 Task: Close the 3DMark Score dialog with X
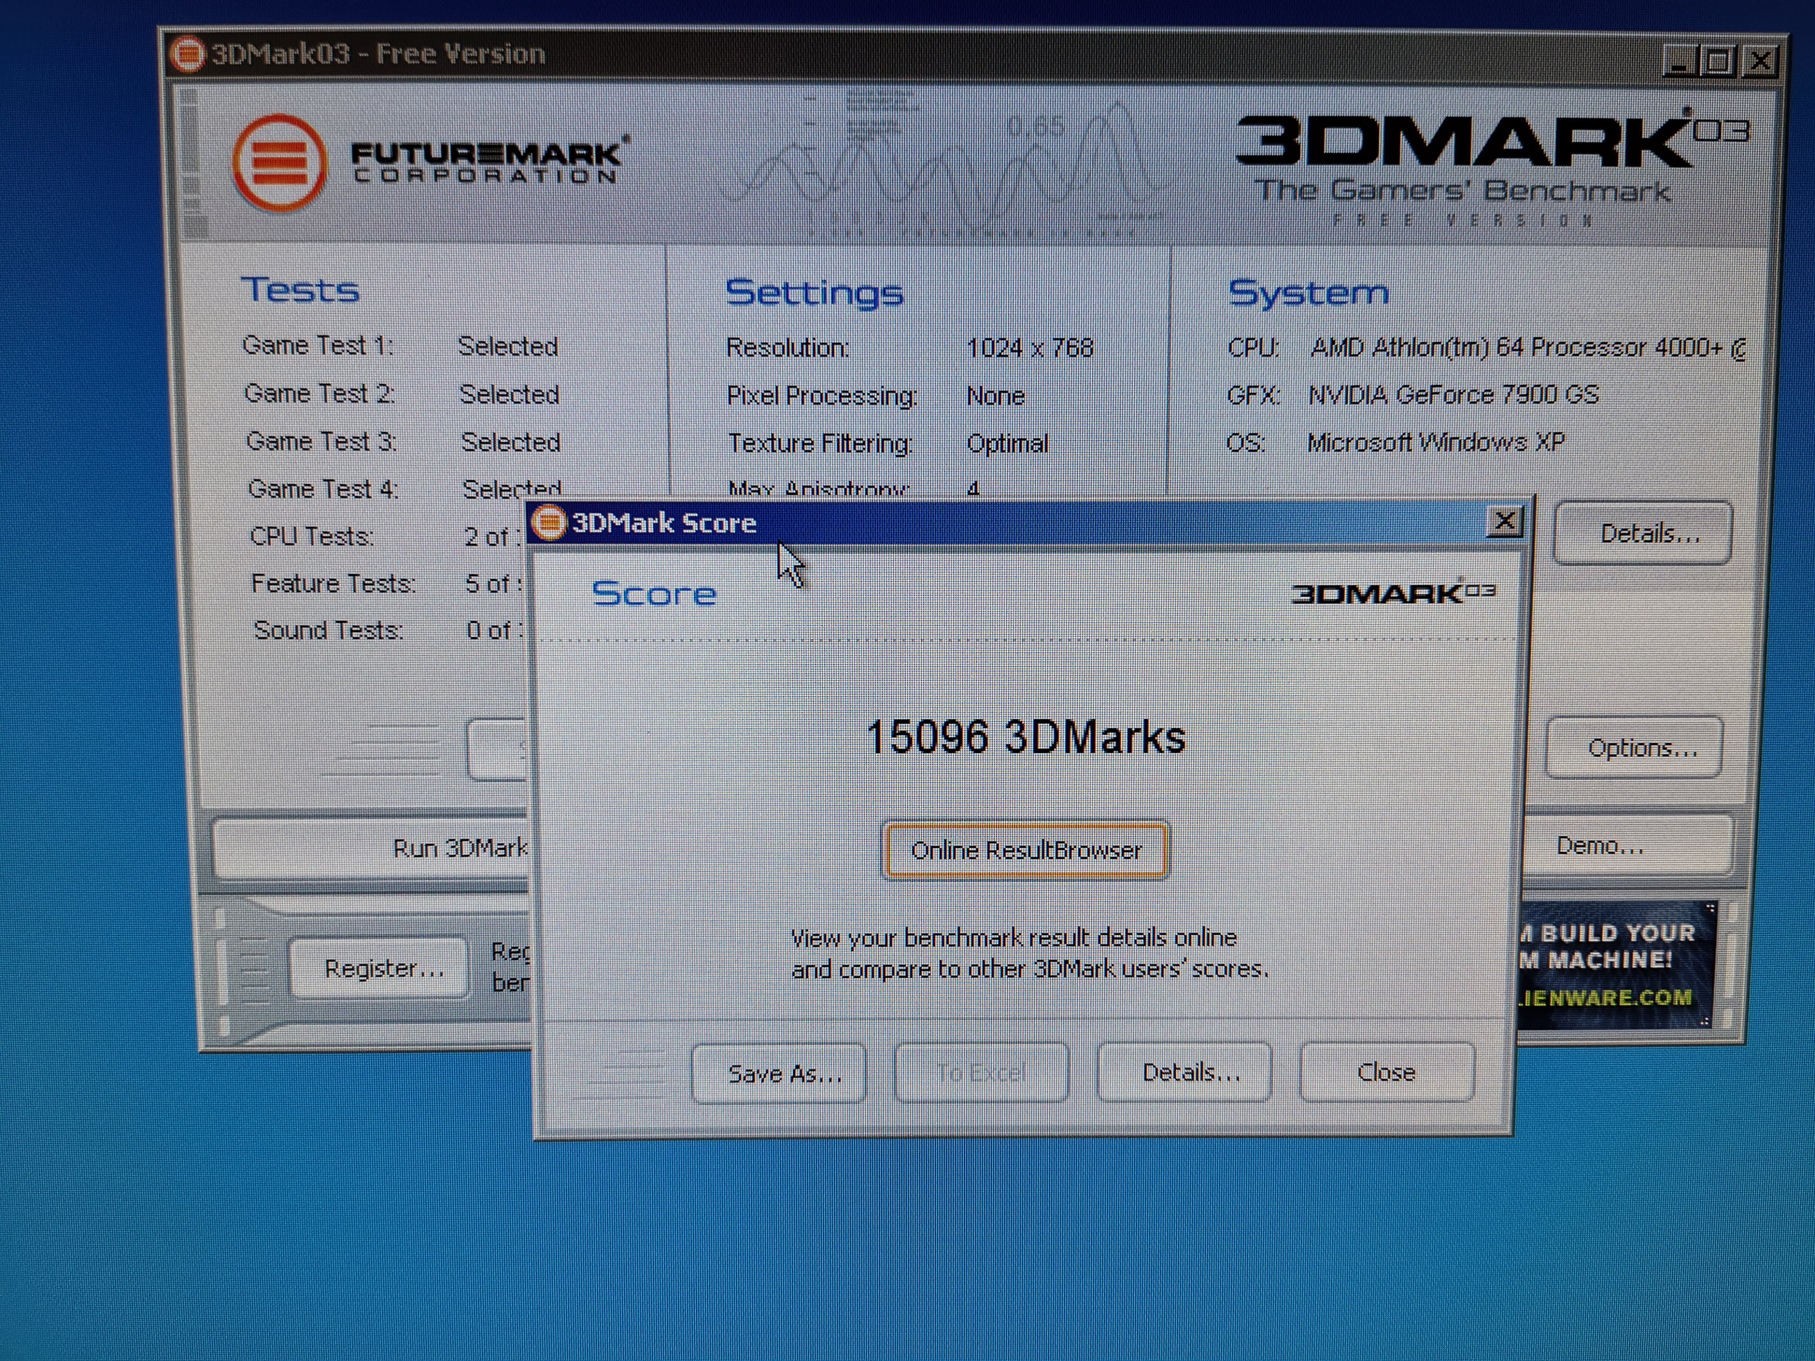click(x=1504, y=521)
